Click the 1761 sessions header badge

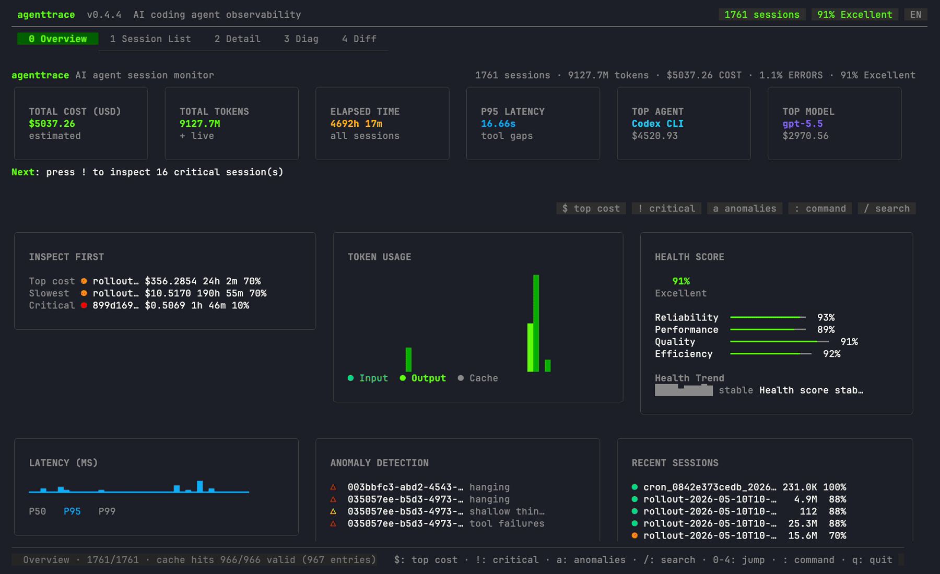(x=761, y=15)
